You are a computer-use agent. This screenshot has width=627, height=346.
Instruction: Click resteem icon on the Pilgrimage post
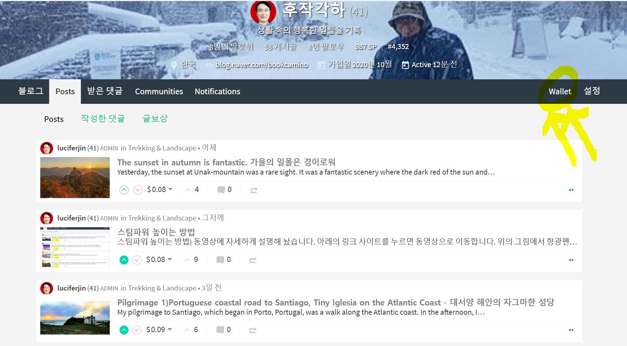click(253, 330)
